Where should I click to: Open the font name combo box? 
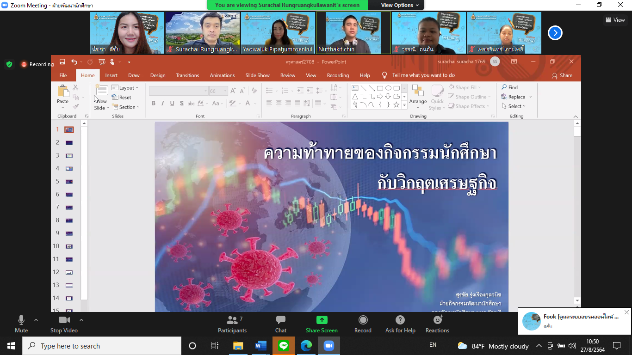click(x=178, y=91)
